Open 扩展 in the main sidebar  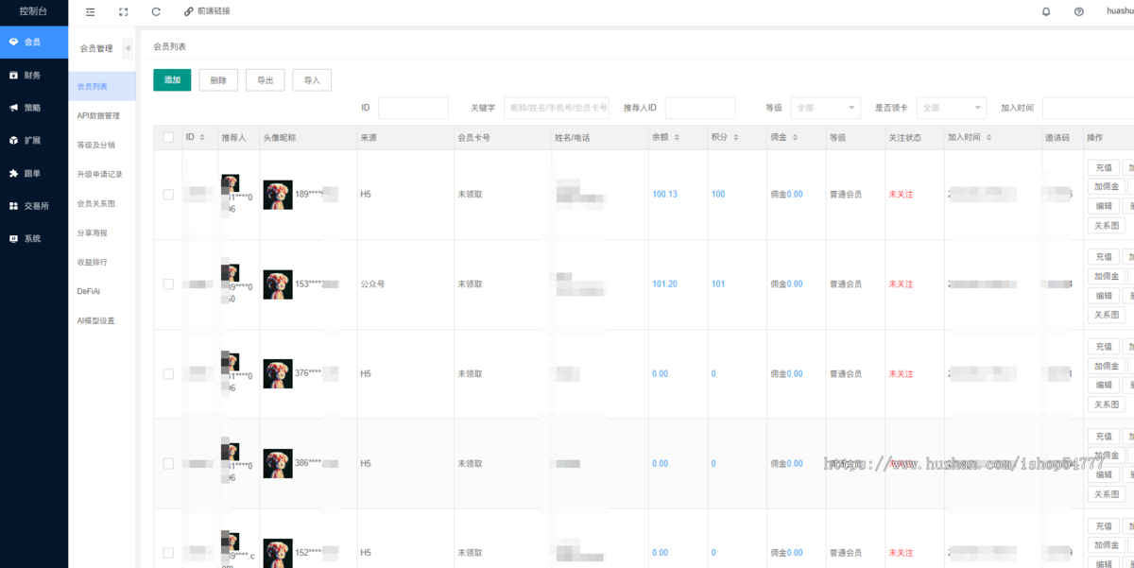tap(34, 140)
